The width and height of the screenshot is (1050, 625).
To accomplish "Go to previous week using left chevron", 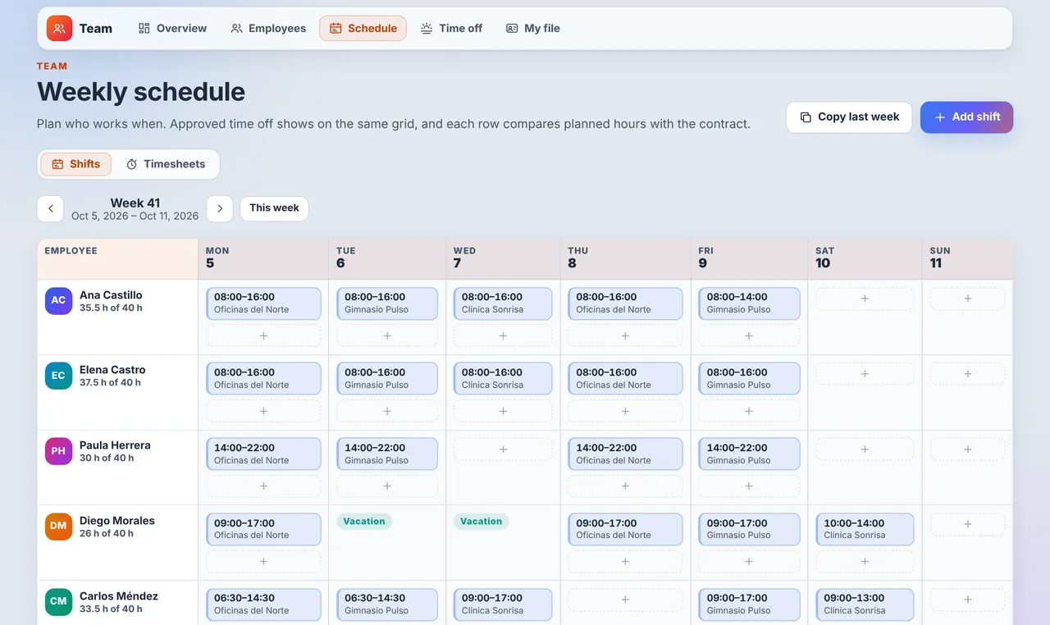I will pos(50,208).
